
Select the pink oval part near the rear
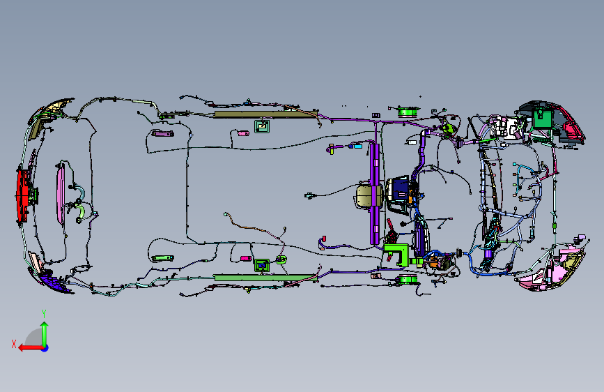tap(60, 195)
